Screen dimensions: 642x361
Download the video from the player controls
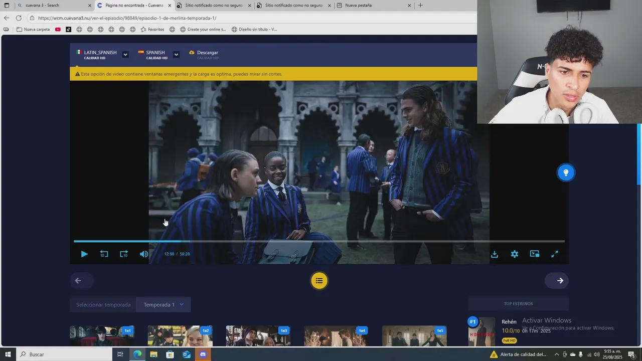[495, 254]
